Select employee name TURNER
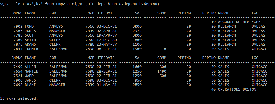 point(31,49)
